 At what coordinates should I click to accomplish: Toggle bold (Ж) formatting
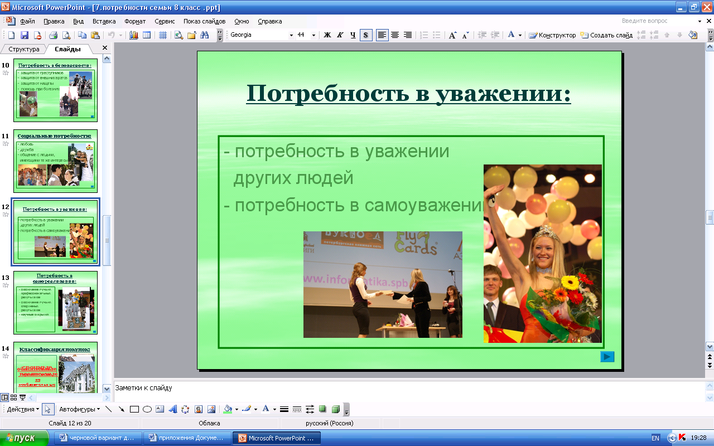tap(327, 35)
